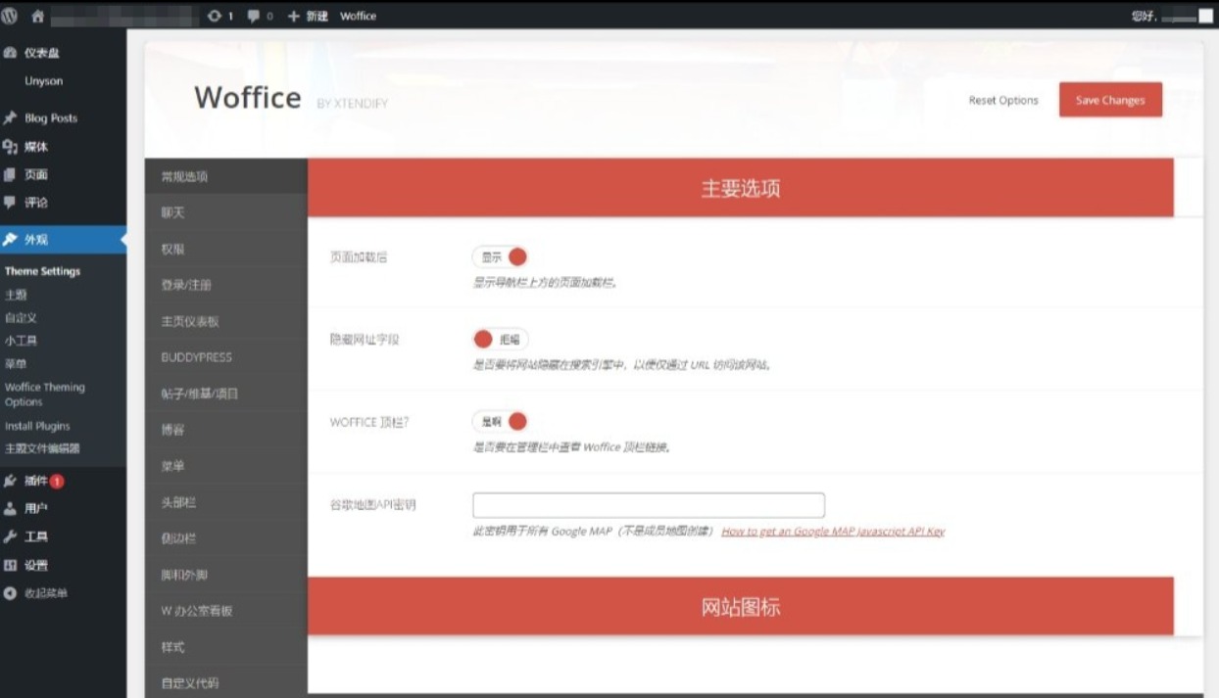Open the 聊天 settings tab
Image resolution: width=1219 pixels, height=698 pixels.
(x=226, y=212)
